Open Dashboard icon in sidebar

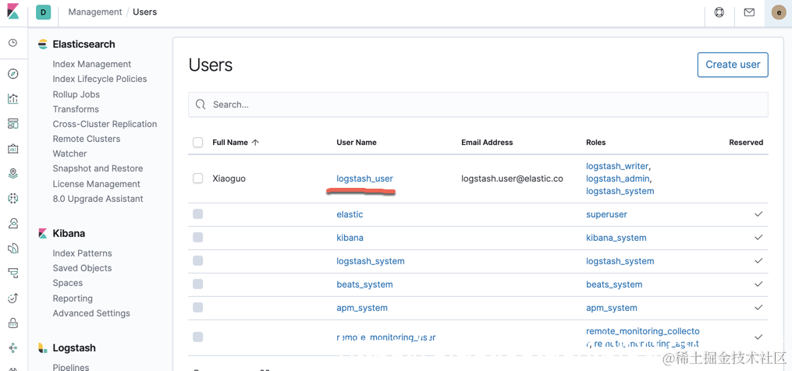click(13, 124)
